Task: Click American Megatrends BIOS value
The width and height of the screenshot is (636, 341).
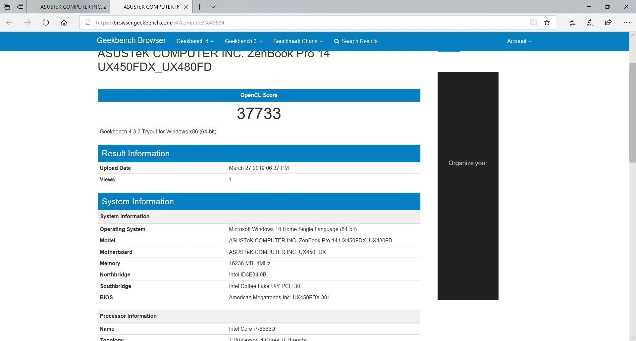Action: [279, 297]
